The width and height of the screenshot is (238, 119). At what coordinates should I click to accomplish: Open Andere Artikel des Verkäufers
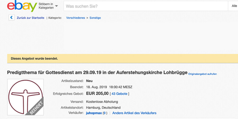coord(134,113)
